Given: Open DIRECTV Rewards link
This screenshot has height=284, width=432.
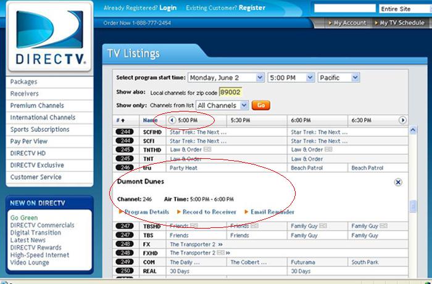Looking at the screenshot, I should pyautogui.click(x=36, y=248).
